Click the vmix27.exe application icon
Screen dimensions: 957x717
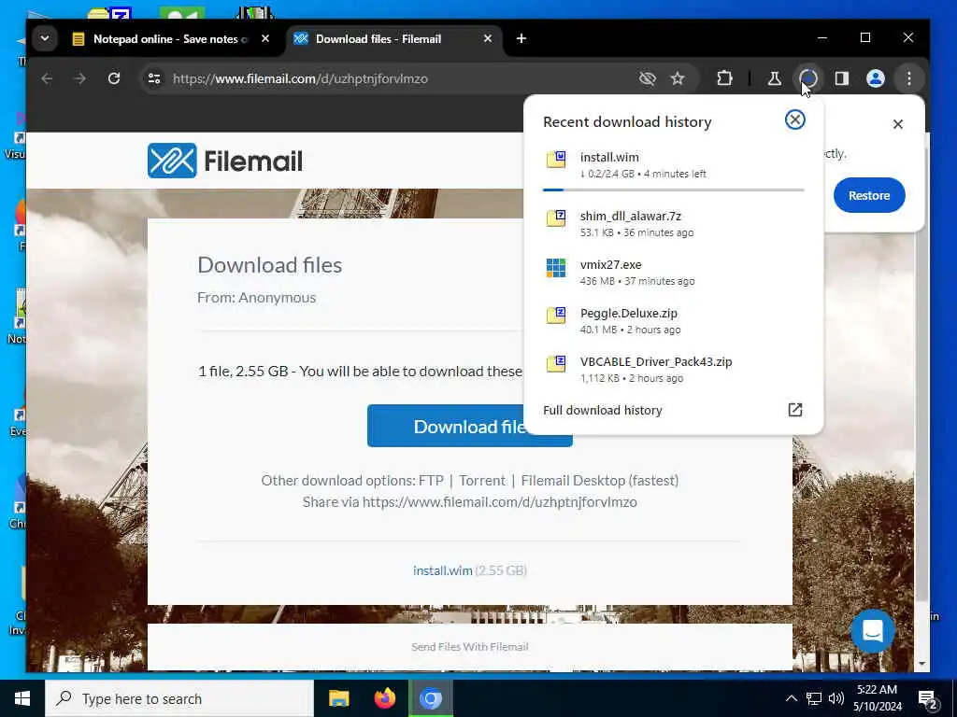(555, 267)
